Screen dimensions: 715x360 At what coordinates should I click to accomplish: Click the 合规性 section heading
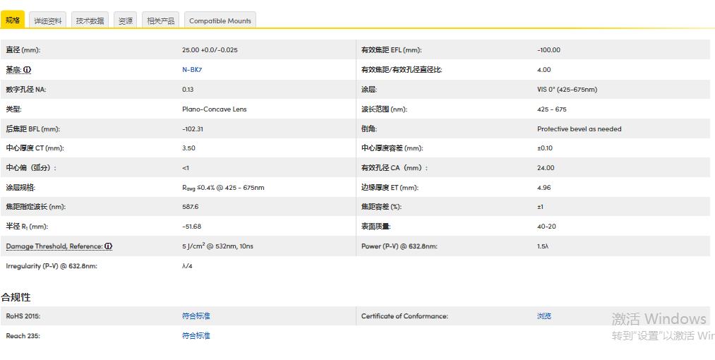tap(16, 297)
